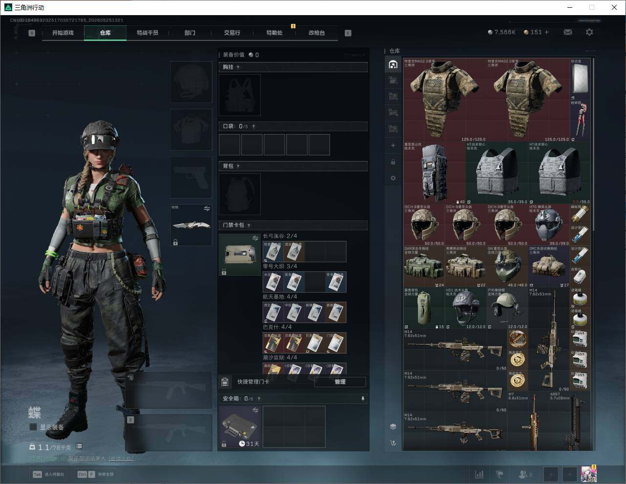Click the 装备价值 coin value
626x484 pixels.
[254, 55]
